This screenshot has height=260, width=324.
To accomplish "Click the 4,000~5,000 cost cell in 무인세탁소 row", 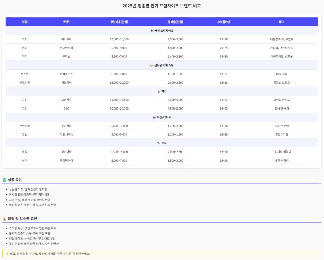I will 119,135.
